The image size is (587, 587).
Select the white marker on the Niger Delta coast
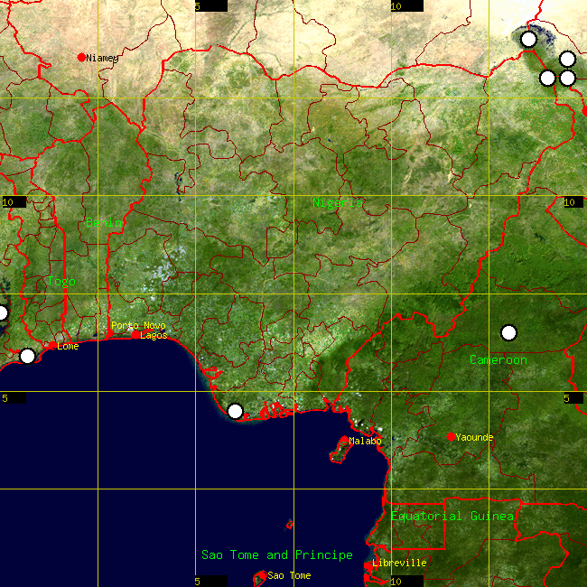pyautogui.click(x=235, y=411)
